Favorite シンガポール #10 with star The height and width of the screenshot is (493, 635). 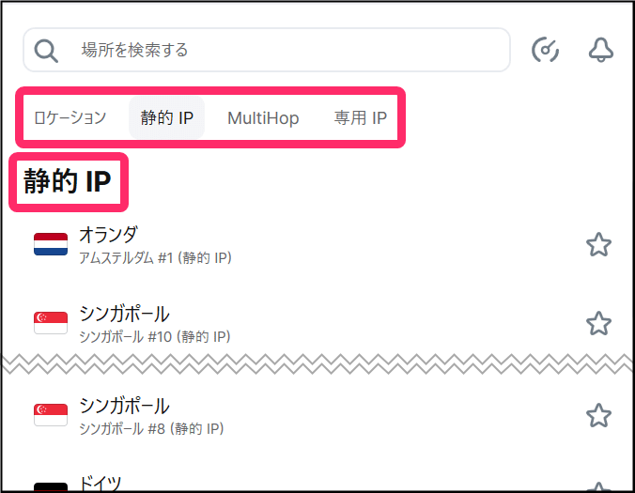click(x=598, y=323)
